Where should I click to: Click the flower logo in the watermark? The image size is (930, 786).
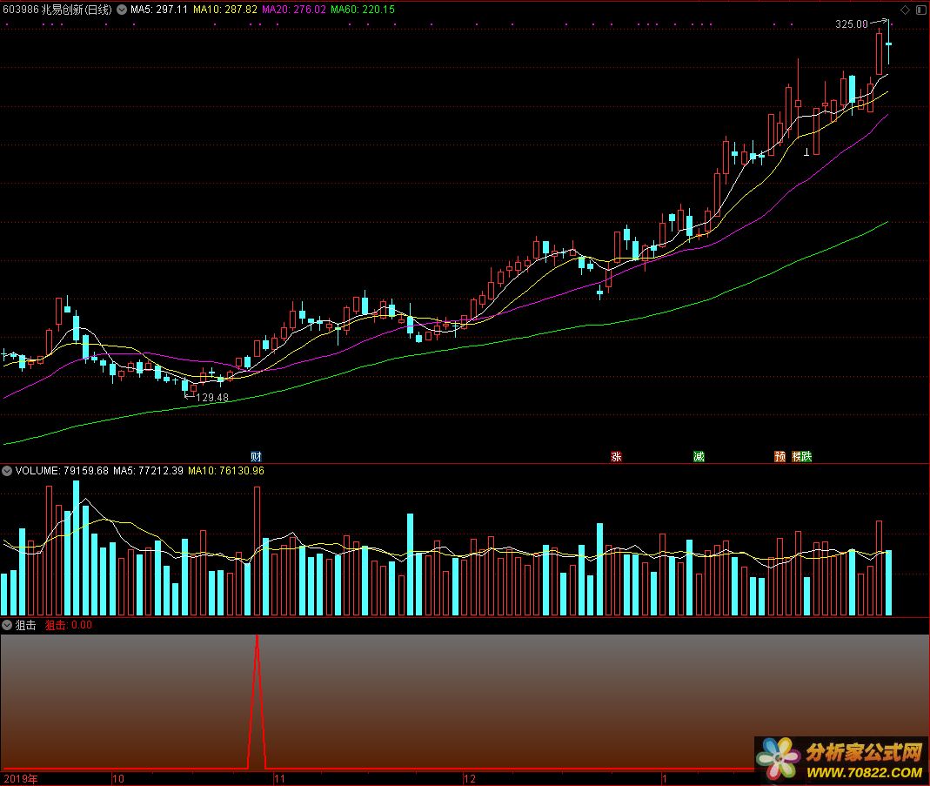pyautogui.click(x=777, y=759)
